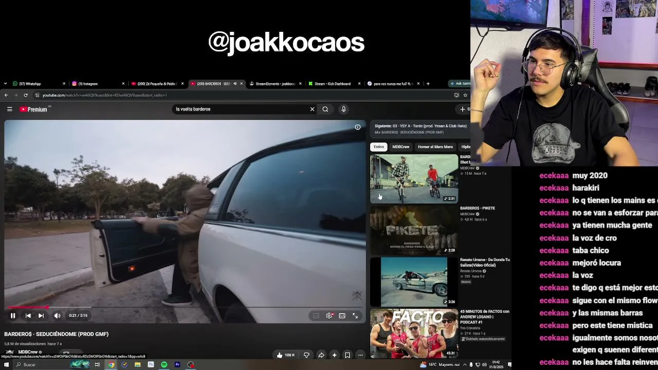658x370 pixels.
Task: Open Premiere Pro from the taskbar
Action: (177, 365)
